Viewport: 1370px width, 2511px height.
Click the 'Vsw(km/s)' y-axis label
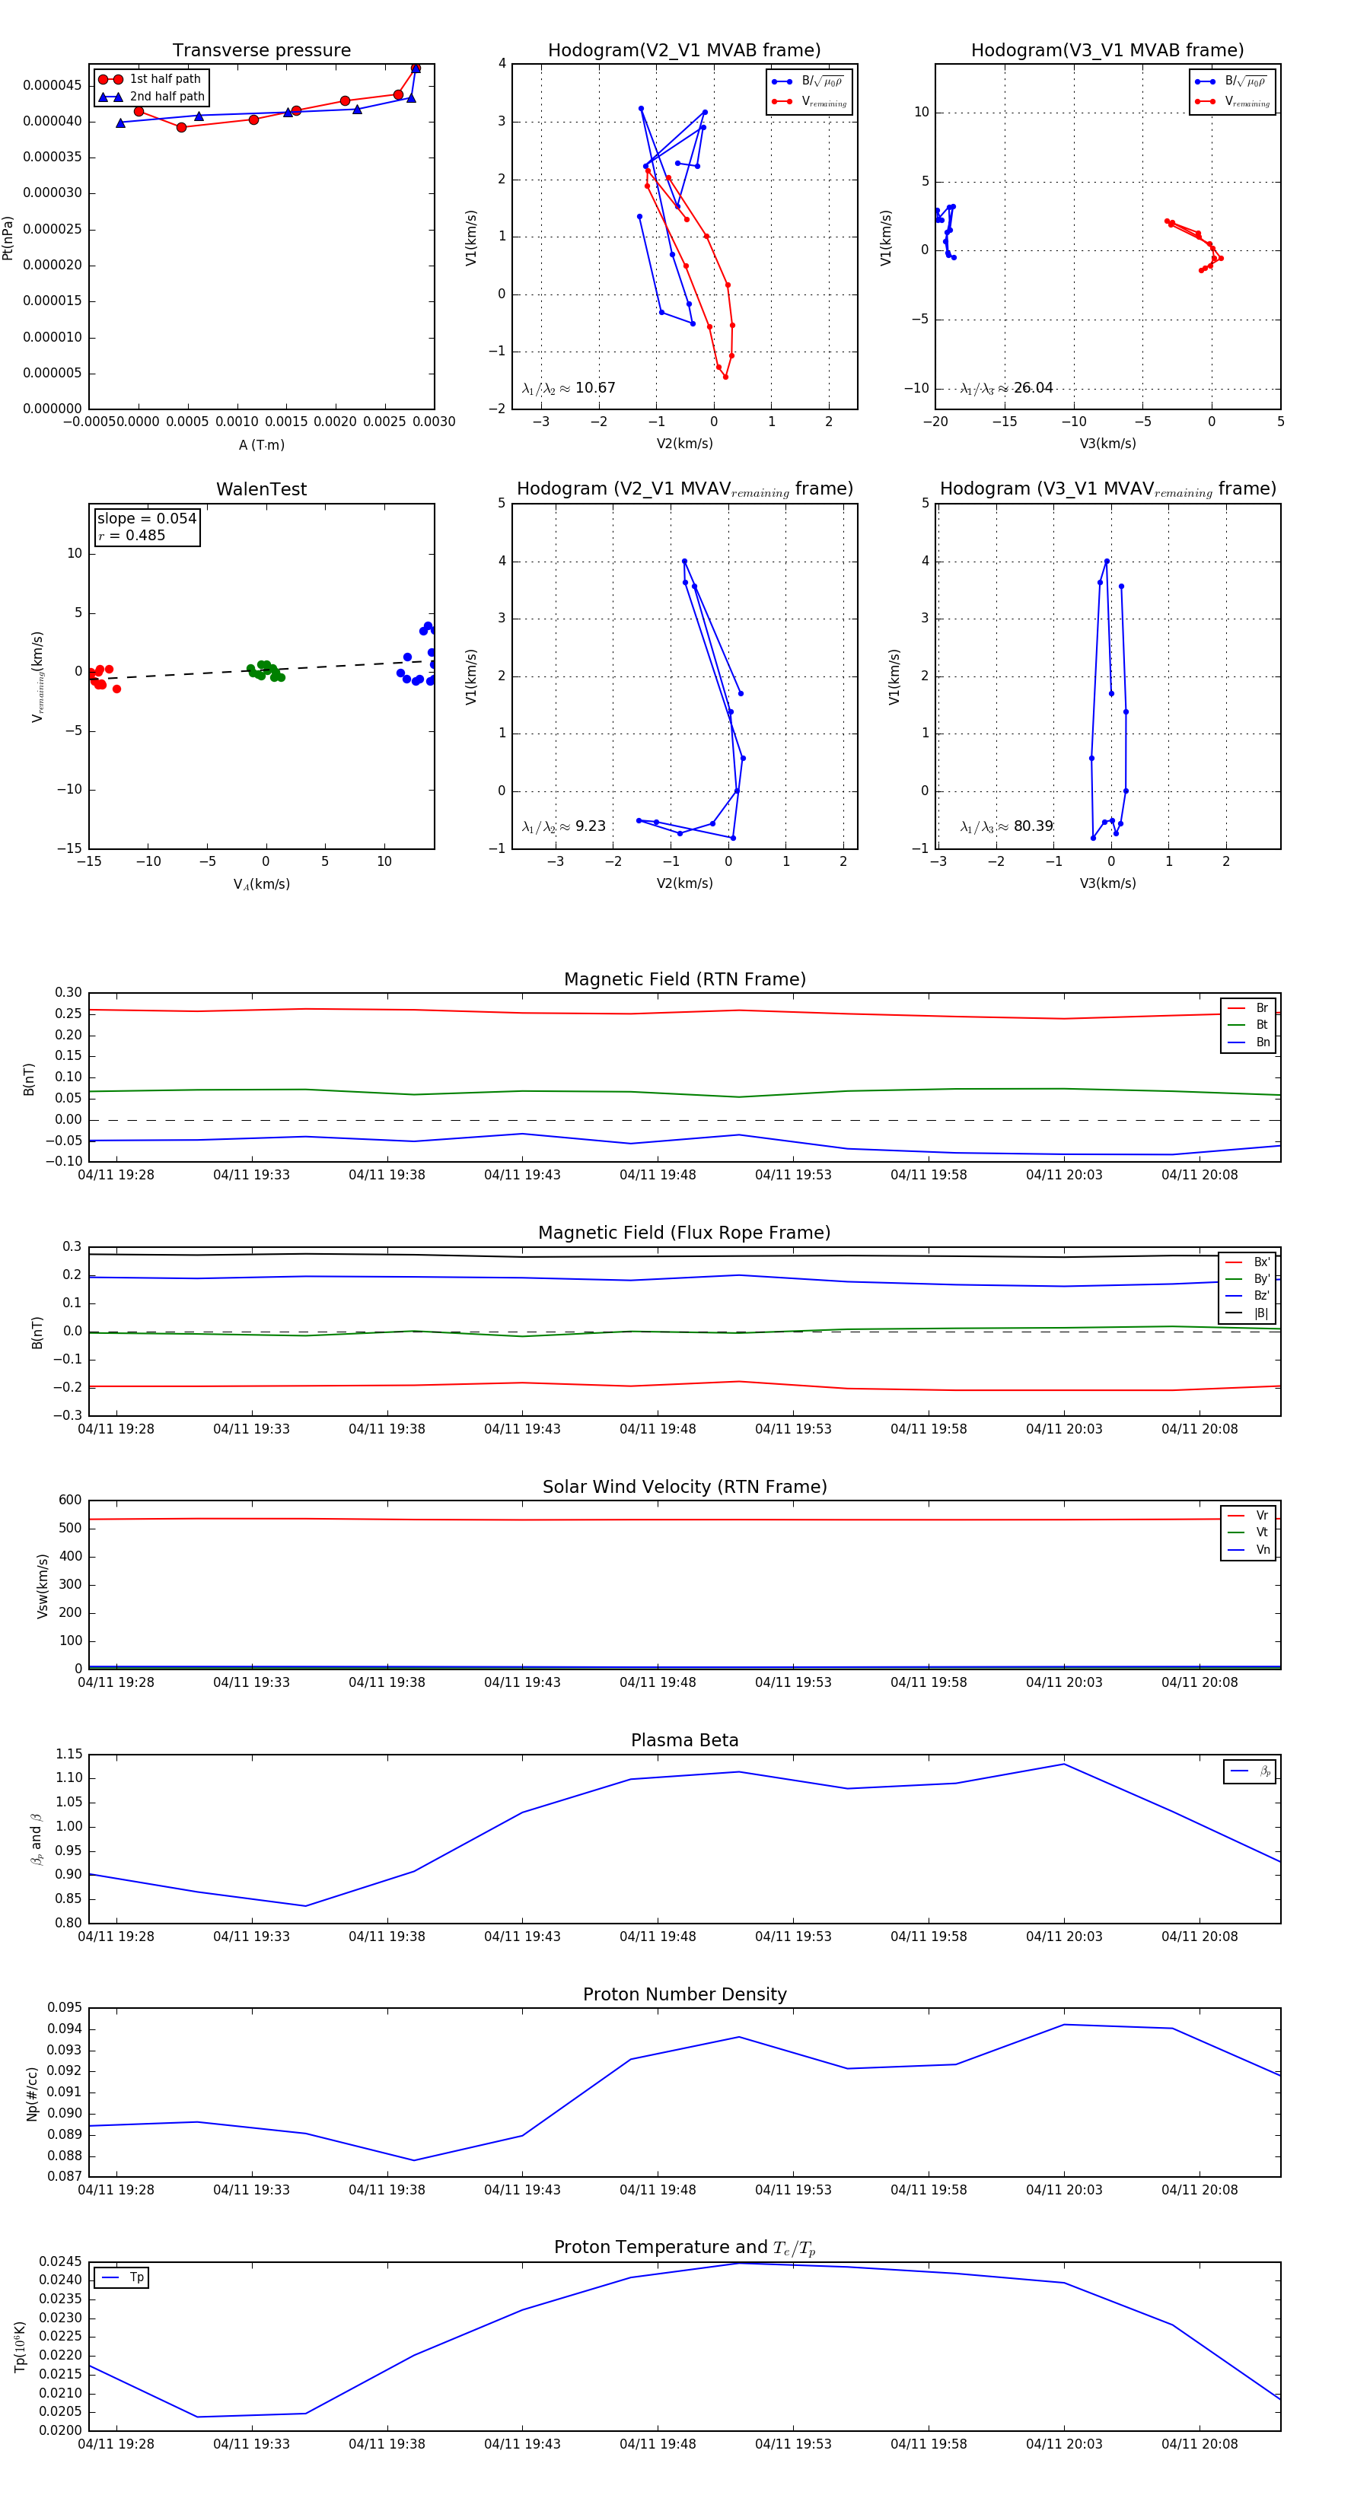pos(42,1585)
